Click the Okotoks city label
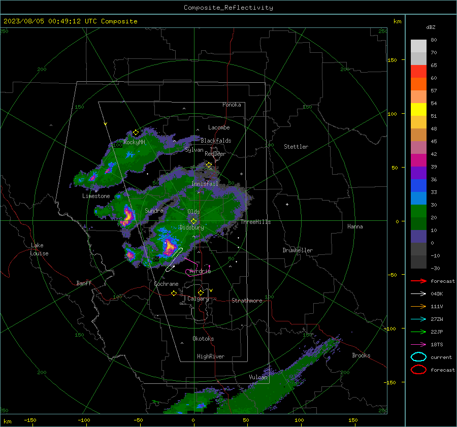 coord(203,338)
